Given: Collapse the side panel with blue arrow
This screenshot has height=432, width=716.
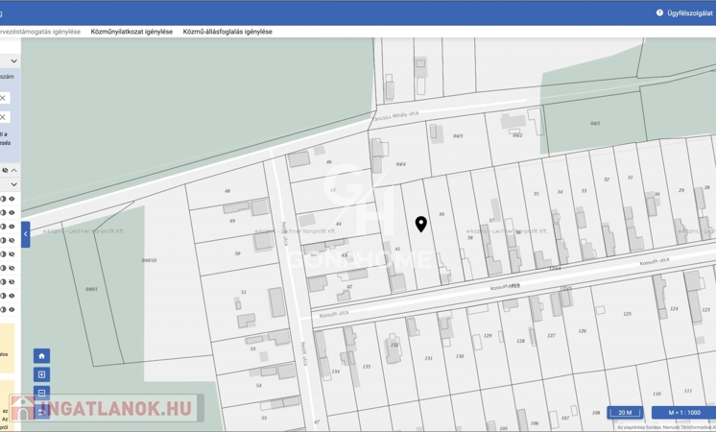Looking at the screenshot, I should pos(26,234).
